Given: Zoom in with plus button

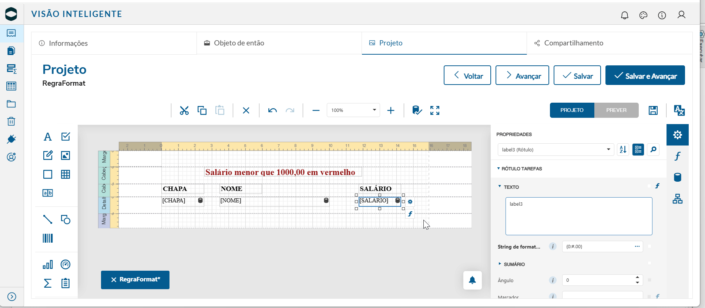Looking at the screenshot, I should [391, 110].
